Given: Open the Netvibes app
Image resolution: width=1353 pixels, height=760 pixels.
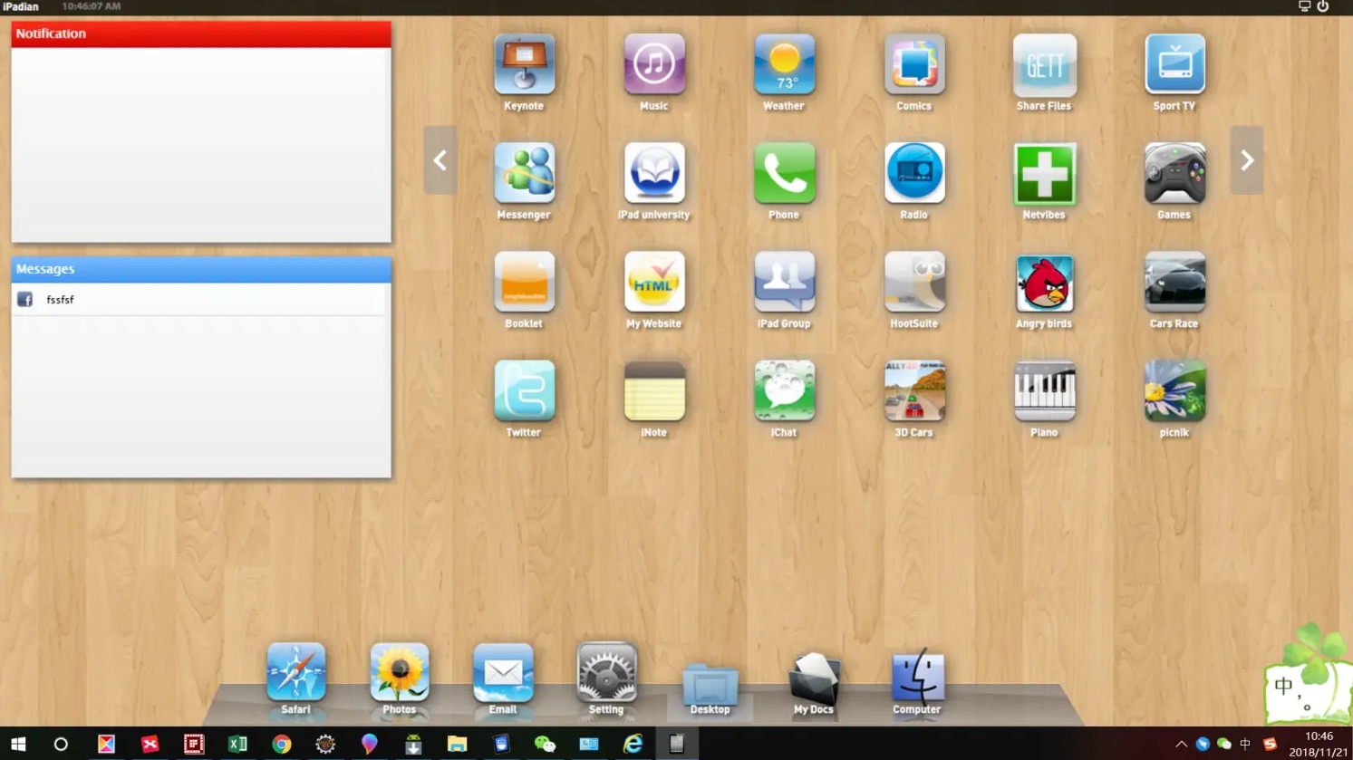Looking at the screenshot, I should pyautogui.click(x=1044, y=173).
